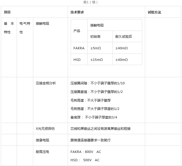The width and height of the screenshot is (182, 166).
Task: Click the HSD row label in inner table
Action: (x=77, y=59)
